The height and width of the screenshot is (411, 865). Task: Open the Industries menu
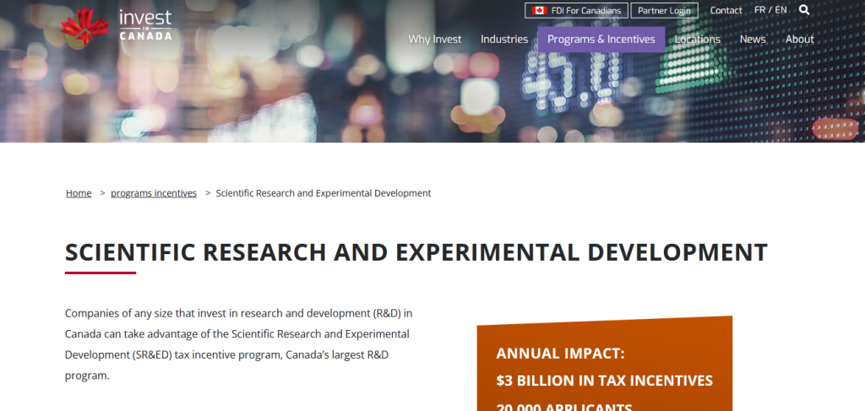[504, 39]
